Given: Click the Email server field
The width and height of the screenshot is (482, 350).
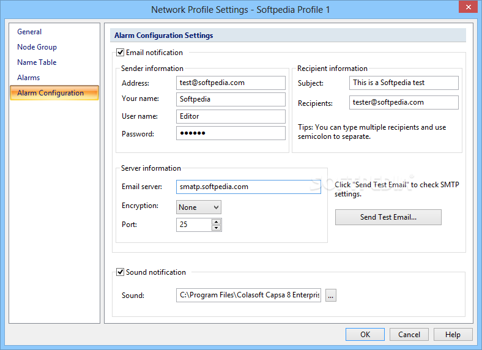Looking at the screenshot, I should tap(248, 187).
